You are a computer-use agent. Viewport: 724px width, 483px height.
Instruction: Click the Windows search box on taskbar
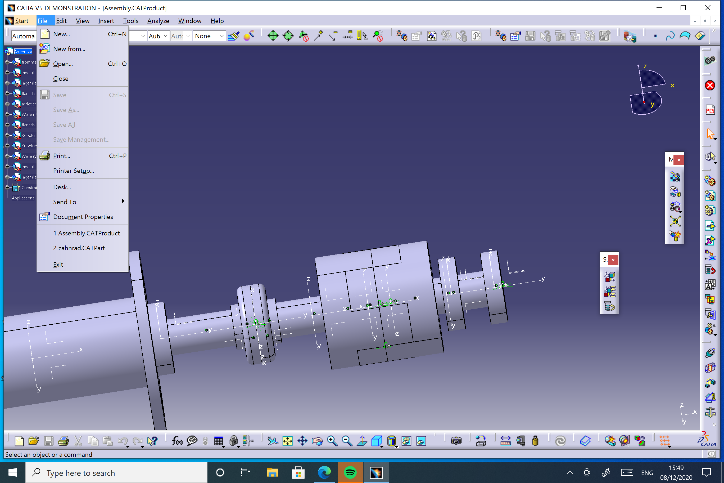(x=116, y=472)
